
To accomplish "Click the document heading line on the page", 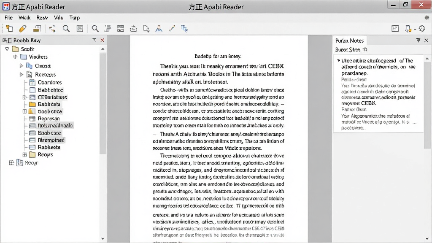I will click(218, 56).
